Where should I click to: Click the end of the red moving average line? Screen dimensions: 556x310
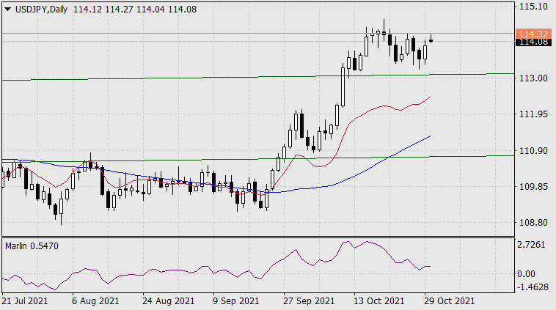click(430, 97)
